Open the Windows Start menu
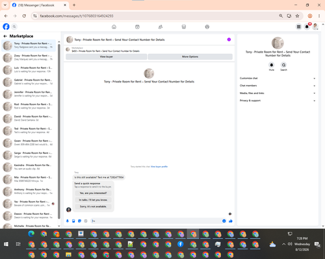The width and height of the screenshot is (325, 259). click(6, 244)
